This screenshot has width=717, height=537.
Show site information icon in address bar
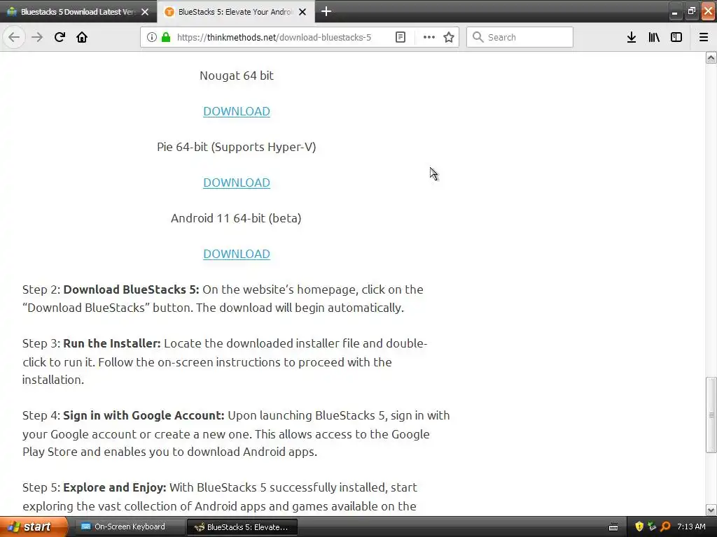152,37
